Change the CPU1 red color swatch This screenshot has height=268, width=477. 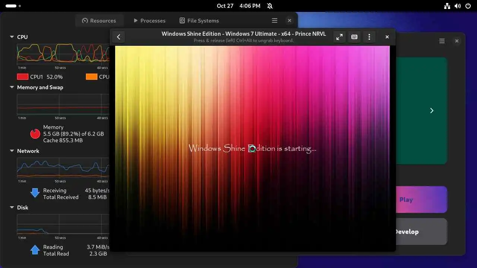coord(23,77)
